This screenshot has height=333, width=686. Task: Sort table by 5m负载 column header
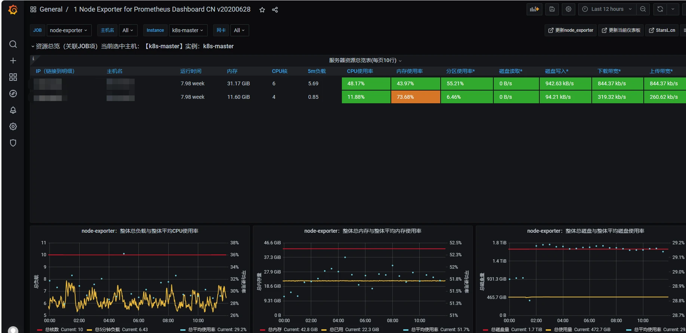(317, 71)
